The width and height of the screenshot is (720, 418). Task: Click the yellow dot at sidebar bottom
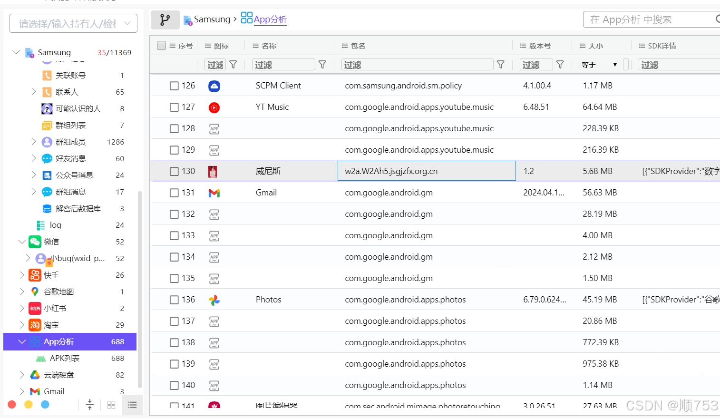tap(29, 405)
